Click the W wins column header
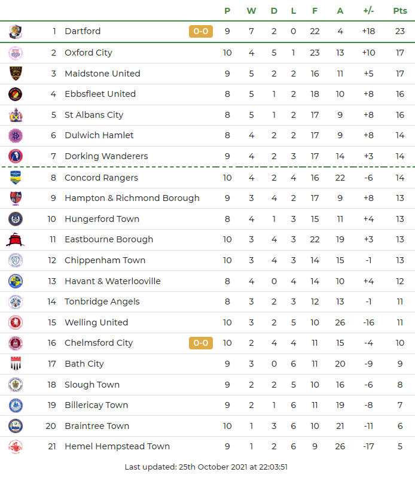The height and width of the screenshot is (478, 415). coord(251,11)
